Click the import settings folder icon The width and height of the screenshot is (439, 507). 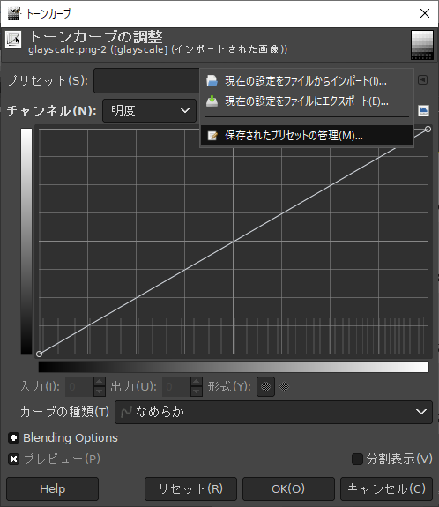tap(212, 80)
